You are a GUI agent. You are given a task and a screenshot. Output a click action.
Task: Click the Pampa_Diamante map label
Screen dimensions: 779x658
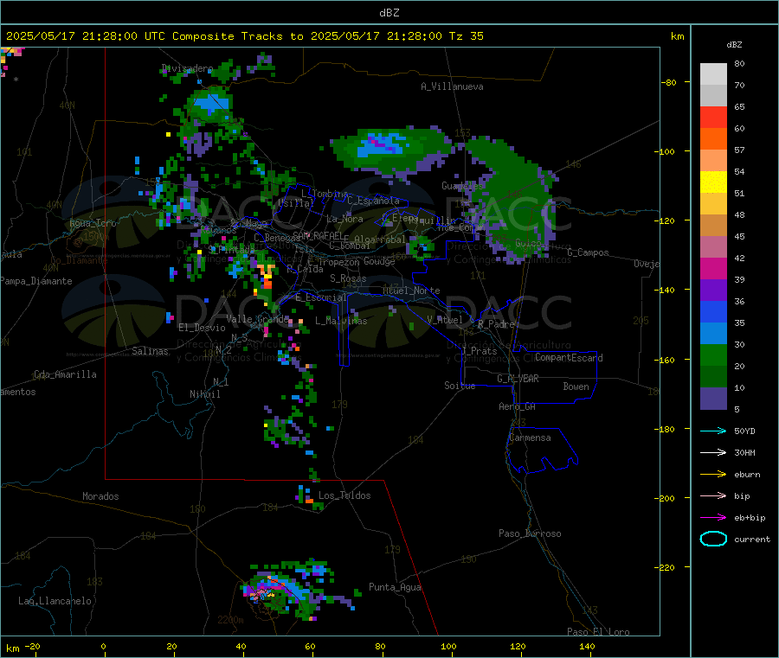[36, 281]
